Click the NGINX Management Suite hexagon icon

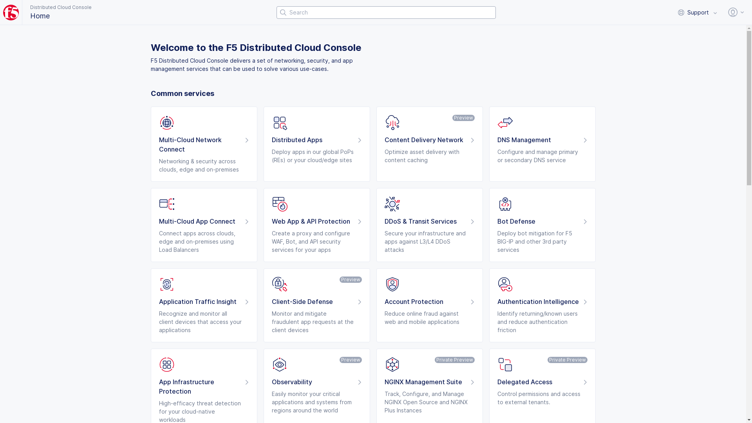392,364
